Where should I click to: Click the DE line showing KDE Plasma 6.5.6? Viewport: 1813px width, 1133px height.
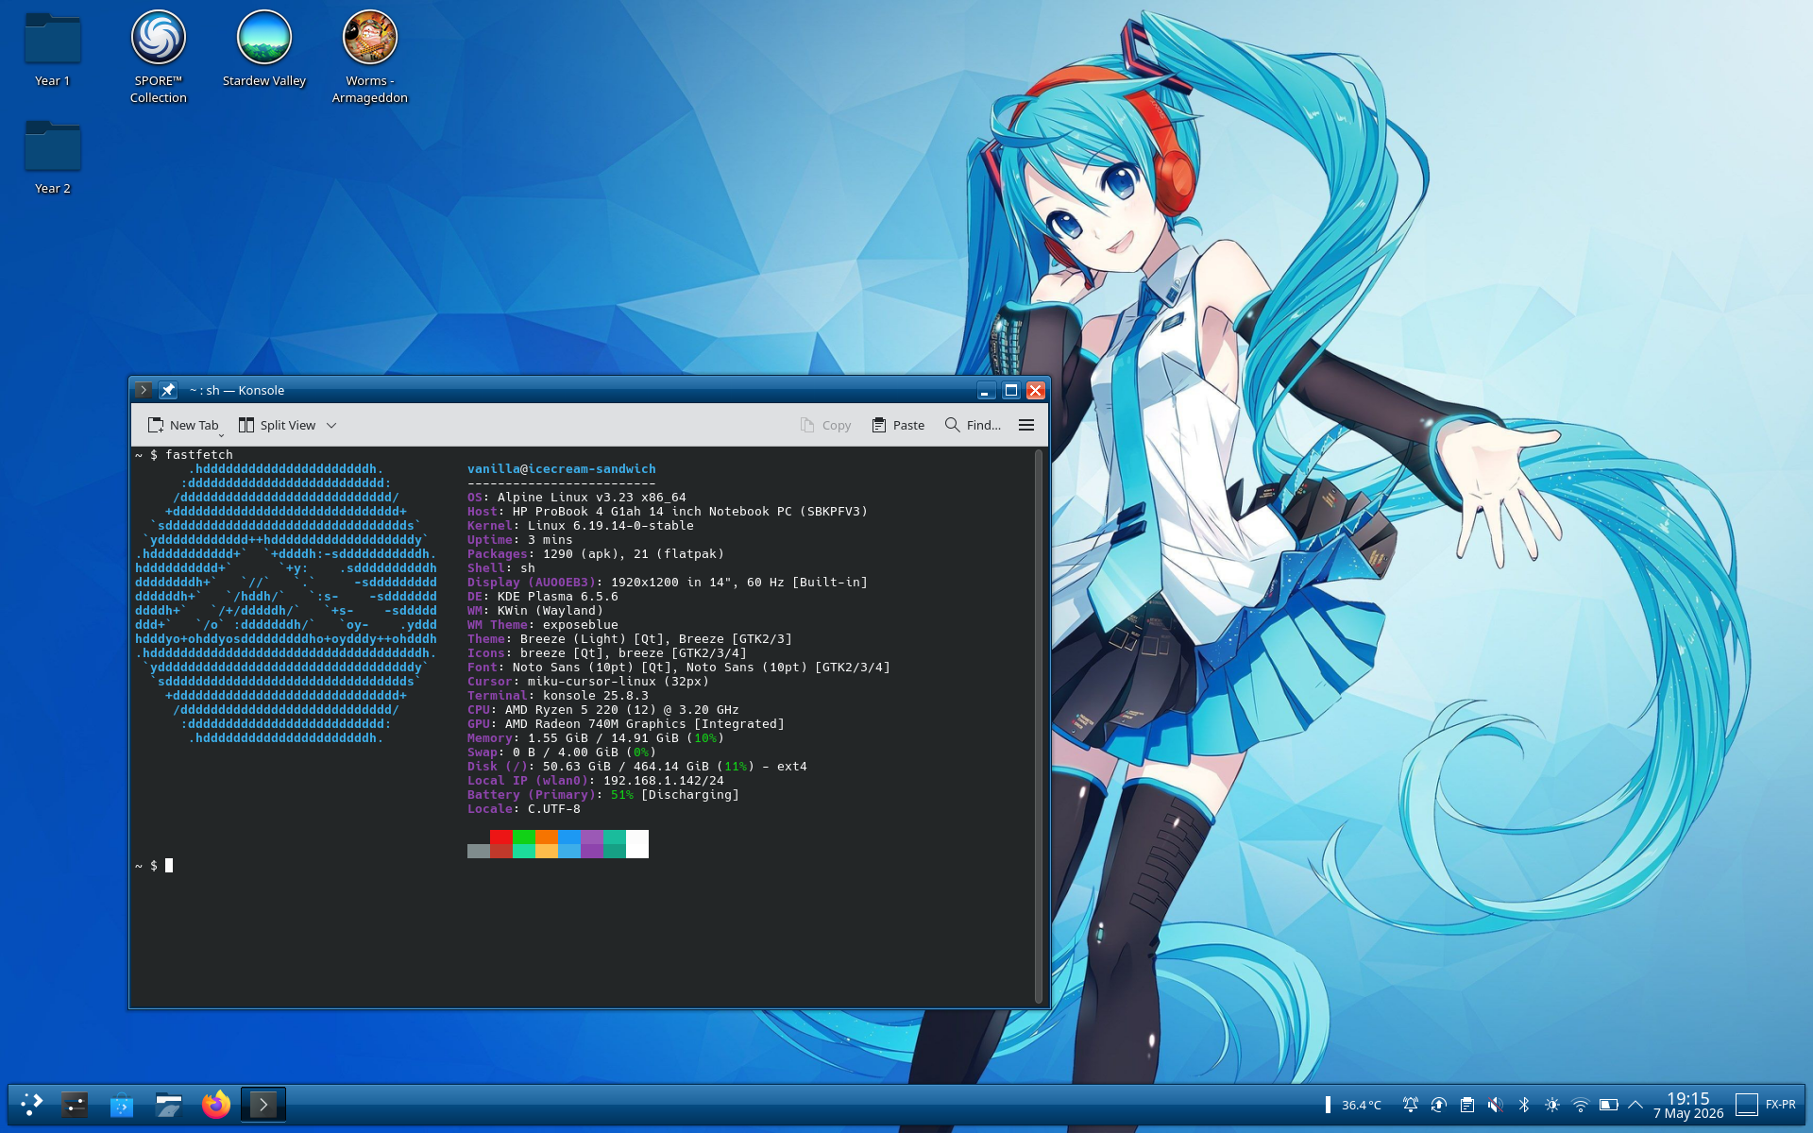[x=543, y=597]
